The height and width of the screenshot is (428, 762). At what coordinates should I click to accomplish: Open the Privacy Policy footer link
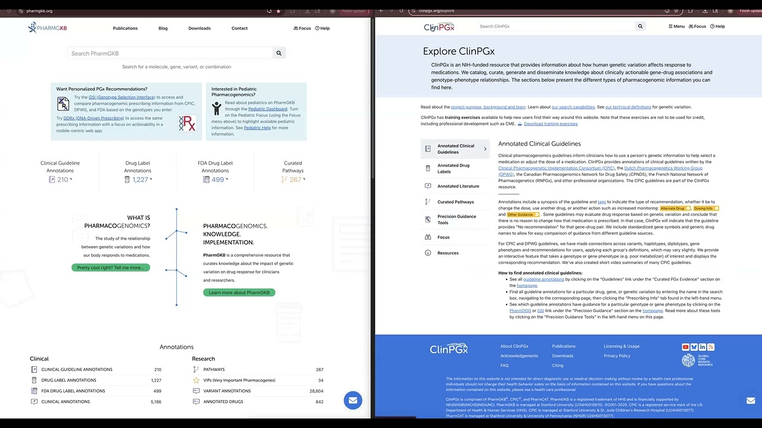617,356
